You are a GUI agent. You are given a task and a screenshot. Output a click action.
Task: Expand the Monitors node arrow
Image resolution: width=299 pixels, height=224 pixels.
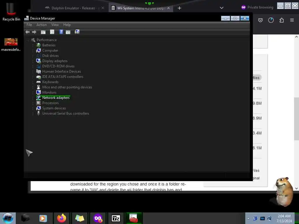click(x=33, y=92)
